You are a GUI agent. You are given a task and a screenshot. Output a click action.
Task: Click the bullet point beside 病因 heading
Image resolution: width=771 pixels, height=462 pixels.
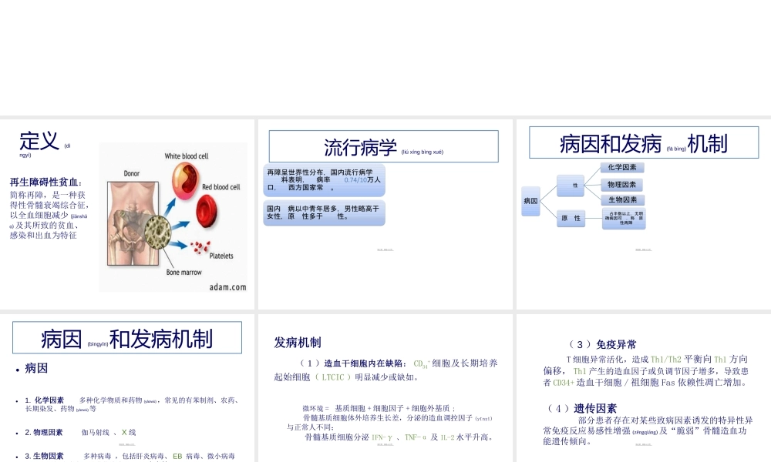pyautogui.click(x=17, y=370)
